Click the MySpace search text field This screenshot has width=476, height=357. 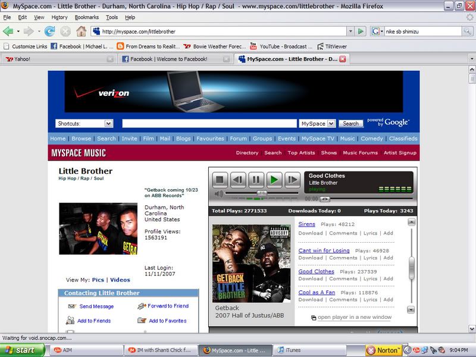coord(209,123)
